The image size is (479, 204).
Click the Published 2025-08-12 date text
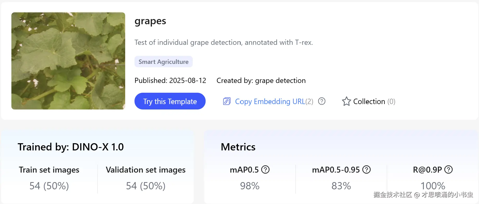(x=170, y=81)
